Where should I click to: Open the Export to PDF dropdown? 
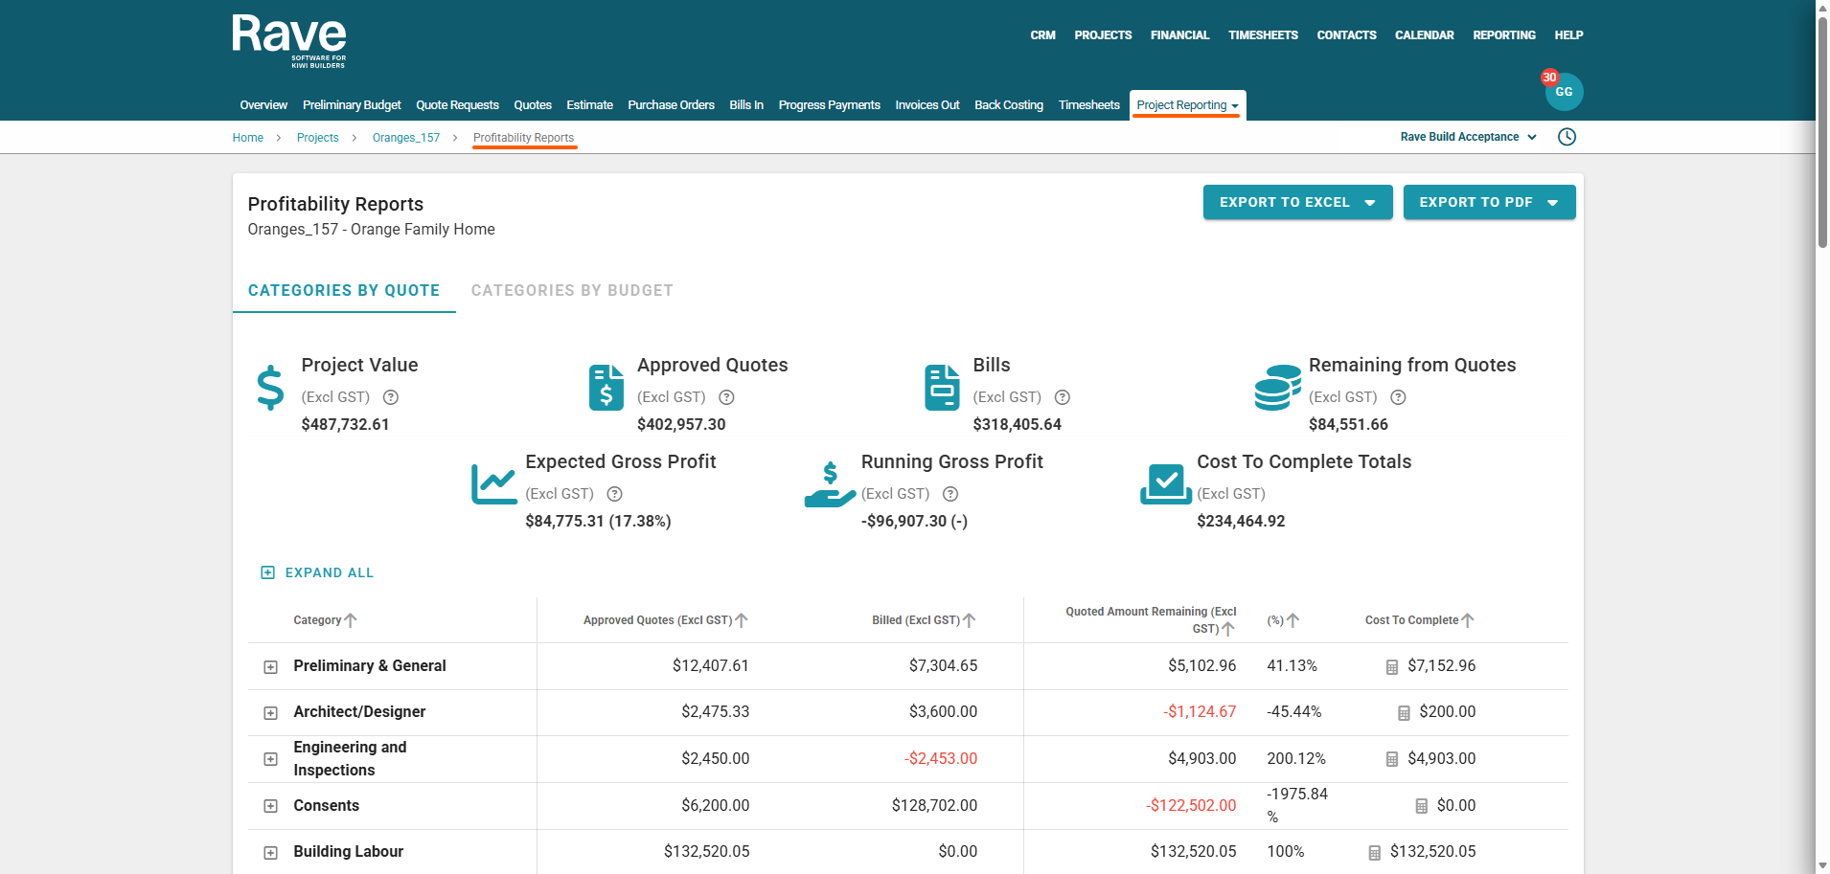pos(1489,202)
